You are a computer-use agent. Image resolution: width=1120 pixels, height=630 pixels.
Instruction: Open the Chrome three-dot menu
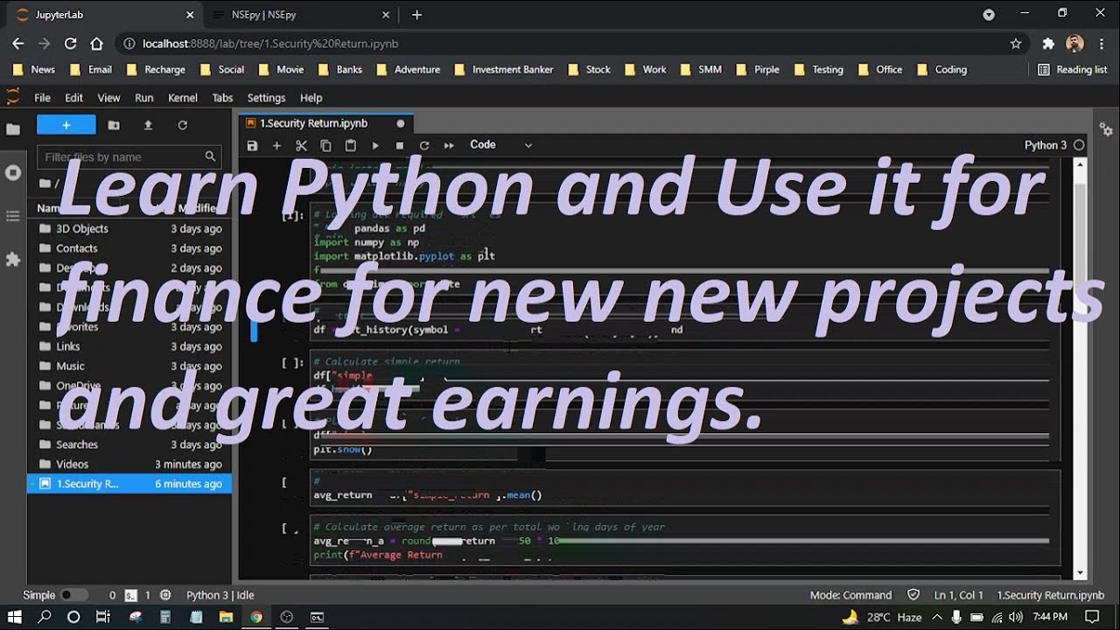pos(1102,44)
